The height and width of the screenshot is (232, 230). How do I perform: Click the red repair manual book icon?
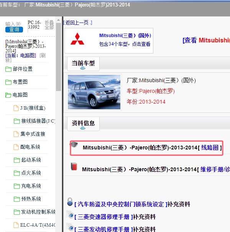tap(74, 167)
